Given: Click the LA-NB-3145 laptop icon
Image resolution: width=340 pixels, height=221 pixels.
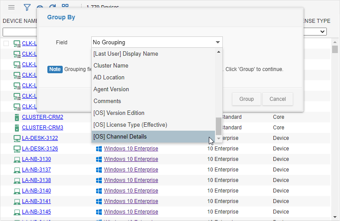Looking at the screenshot, I should click(17, 212).
